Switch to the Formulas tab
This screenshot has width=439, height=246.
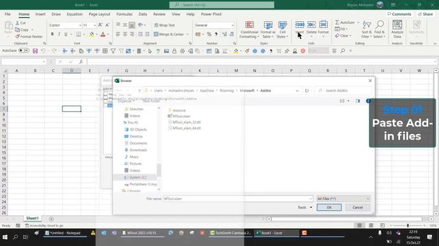pyautogui.click(x=124, y=14)
